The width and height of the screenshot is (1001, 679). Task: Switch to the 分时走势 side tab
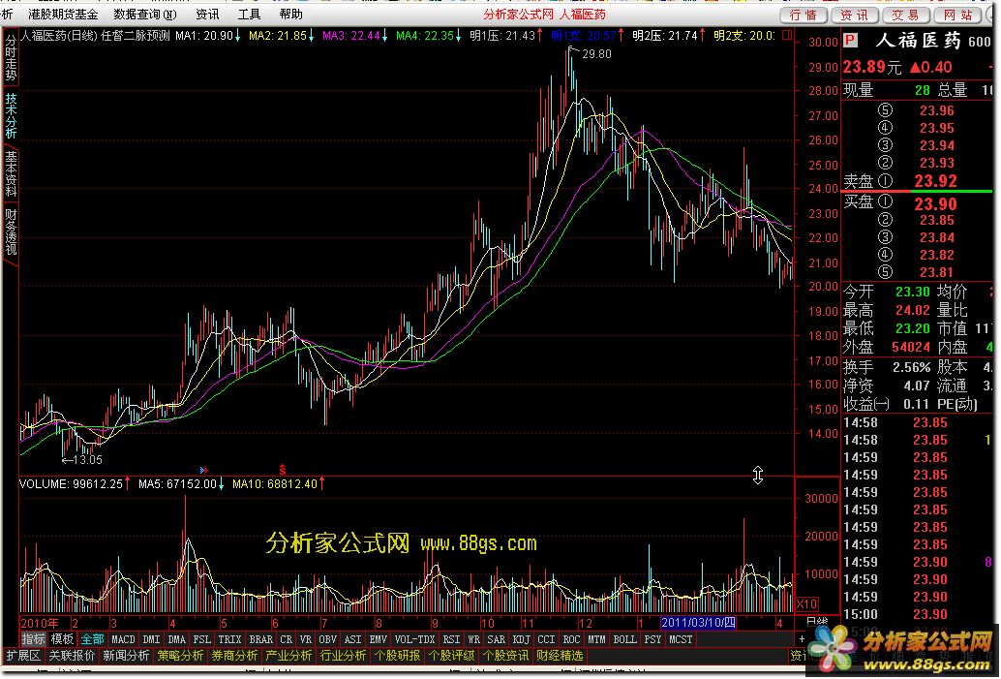point(11,58)
